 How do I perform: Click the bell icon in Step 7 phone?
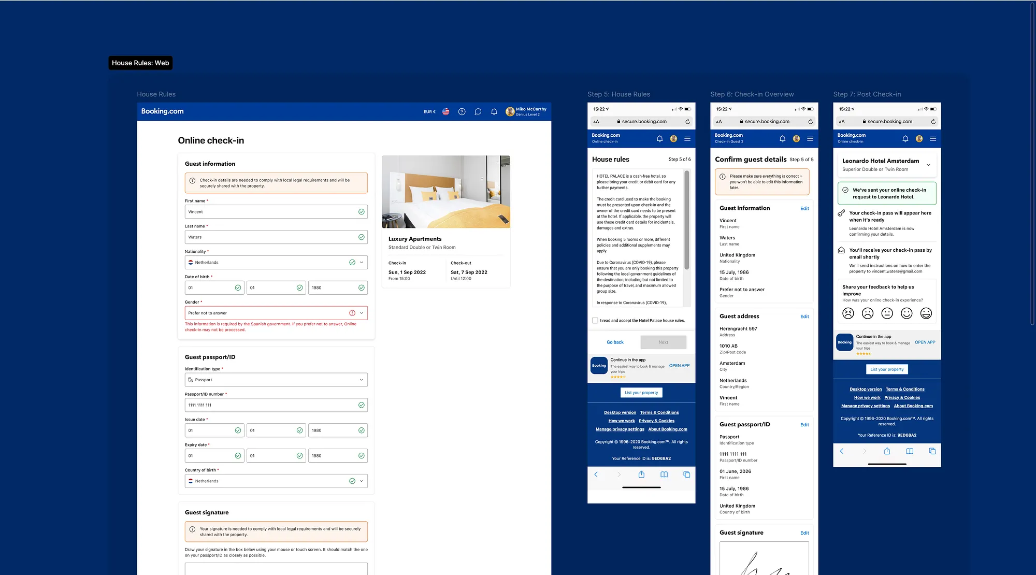905,139
